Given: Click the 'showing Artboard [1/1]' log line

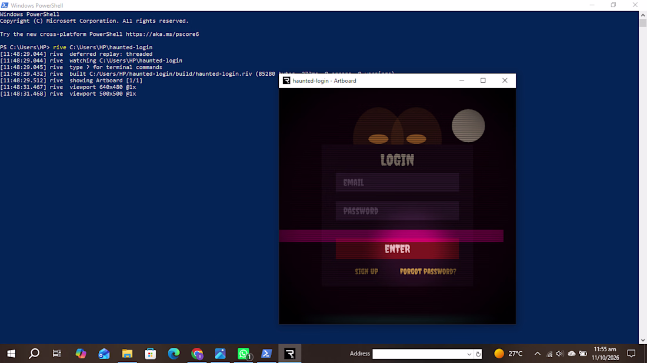Looking at the screenshot, I should click(x=71, y=80).
